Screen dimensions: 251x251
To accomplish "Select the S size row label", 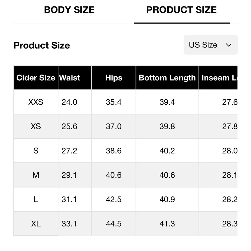I will [36, 151].
